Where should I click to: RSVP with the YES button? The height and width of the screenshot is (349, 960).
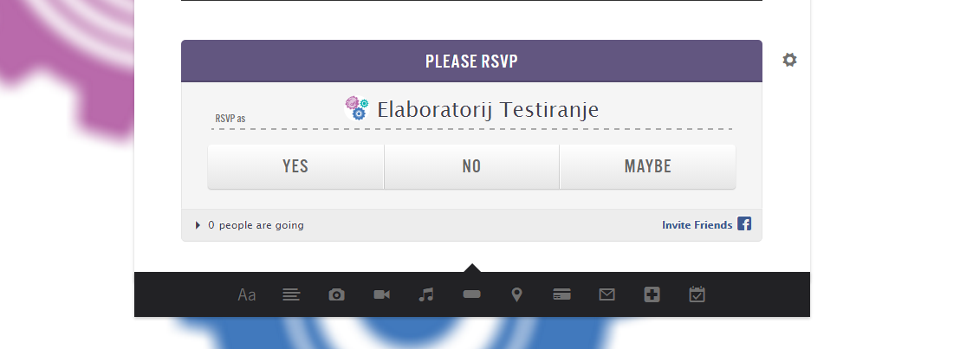pos(295,166)
